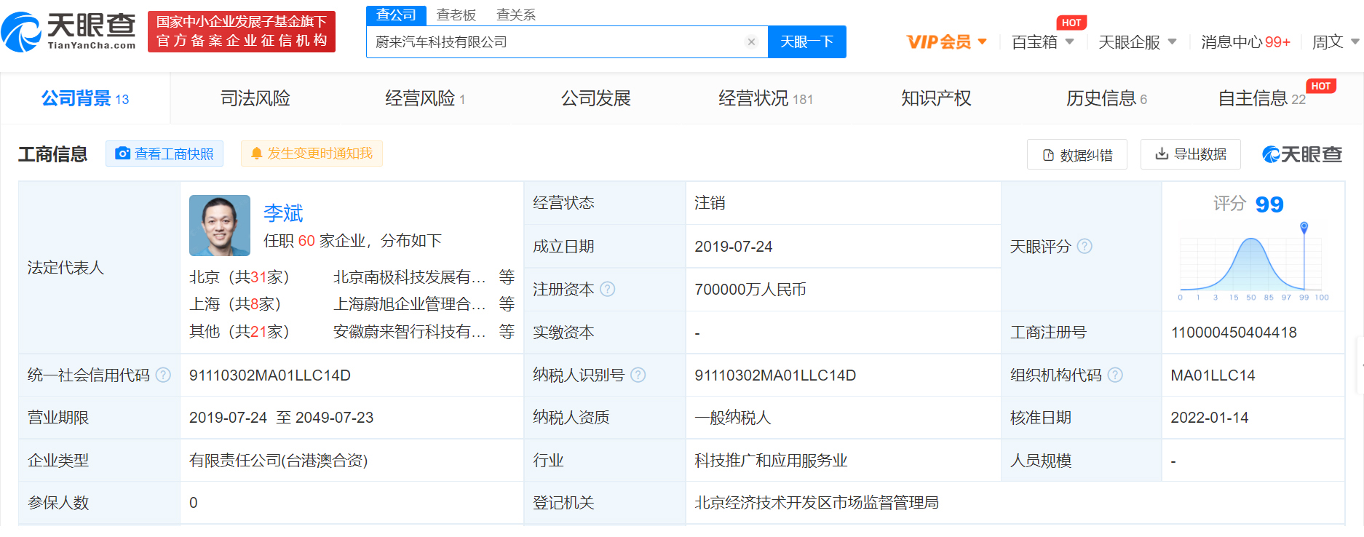Click the credit code 91110302MA01LLC14D value

(x=270, y=375)
